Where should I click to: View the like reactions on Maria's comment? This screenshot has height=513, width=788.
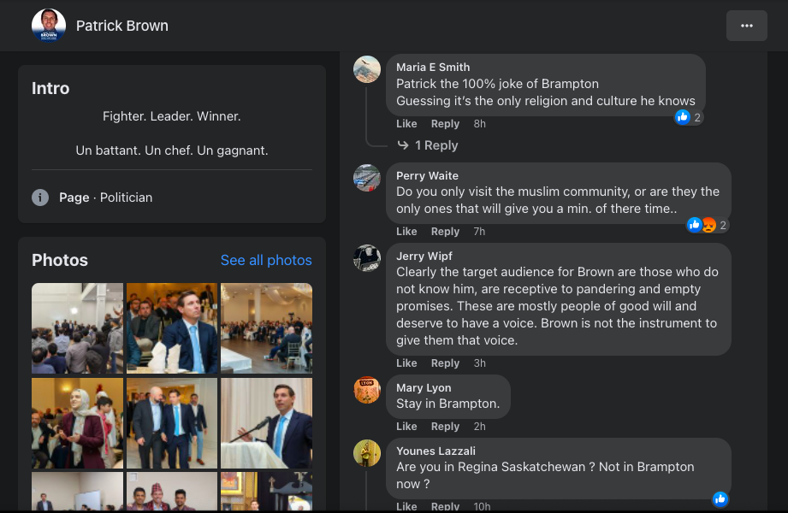[688, 117]
